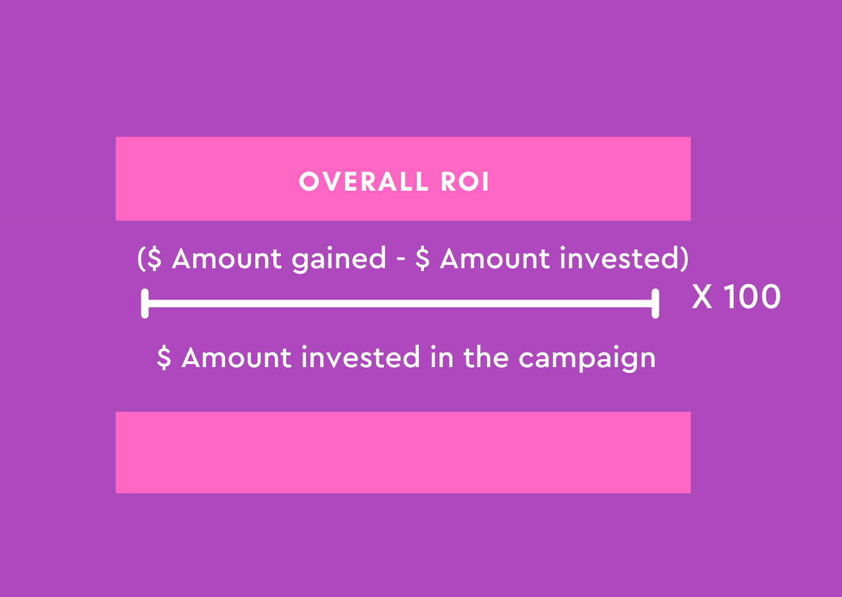The height and width of the screenshot is (597, 842).
Task: Click the empty pink bottom banner
Action: pos(403,452)
